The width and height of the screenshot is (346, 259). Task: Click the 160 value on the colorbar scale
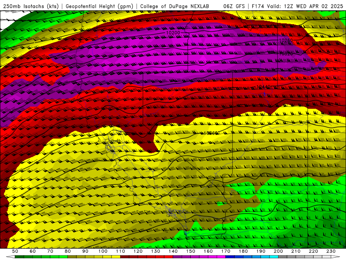[x=208, y=251]
